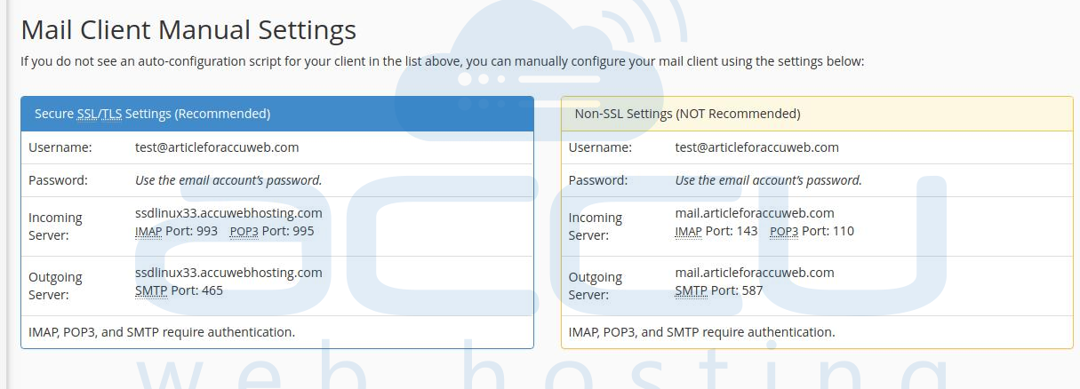Image resolution: width=1080 pixels, height=389 pixels.
Task: Select test@articleforaccuweb.com in Secure SSL/TLS panel
Action: (x=217, y=147)
